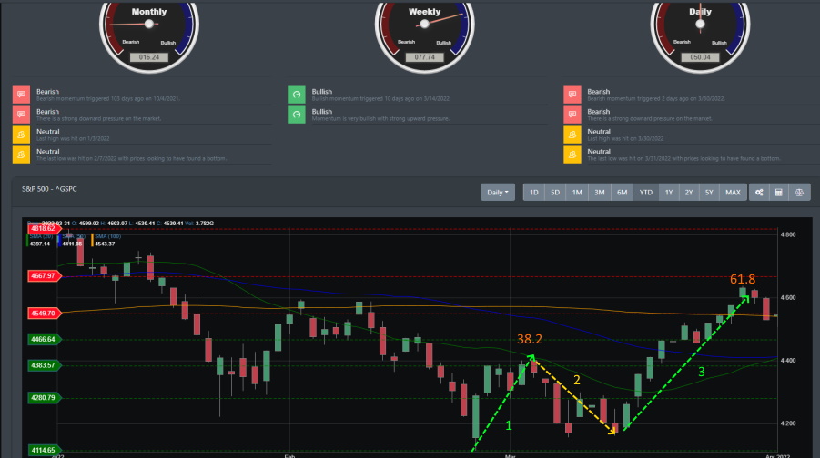This screenshot has width=820, height=458.
Task: Switch chart to 1M range
Action: [x=577, y=192]
